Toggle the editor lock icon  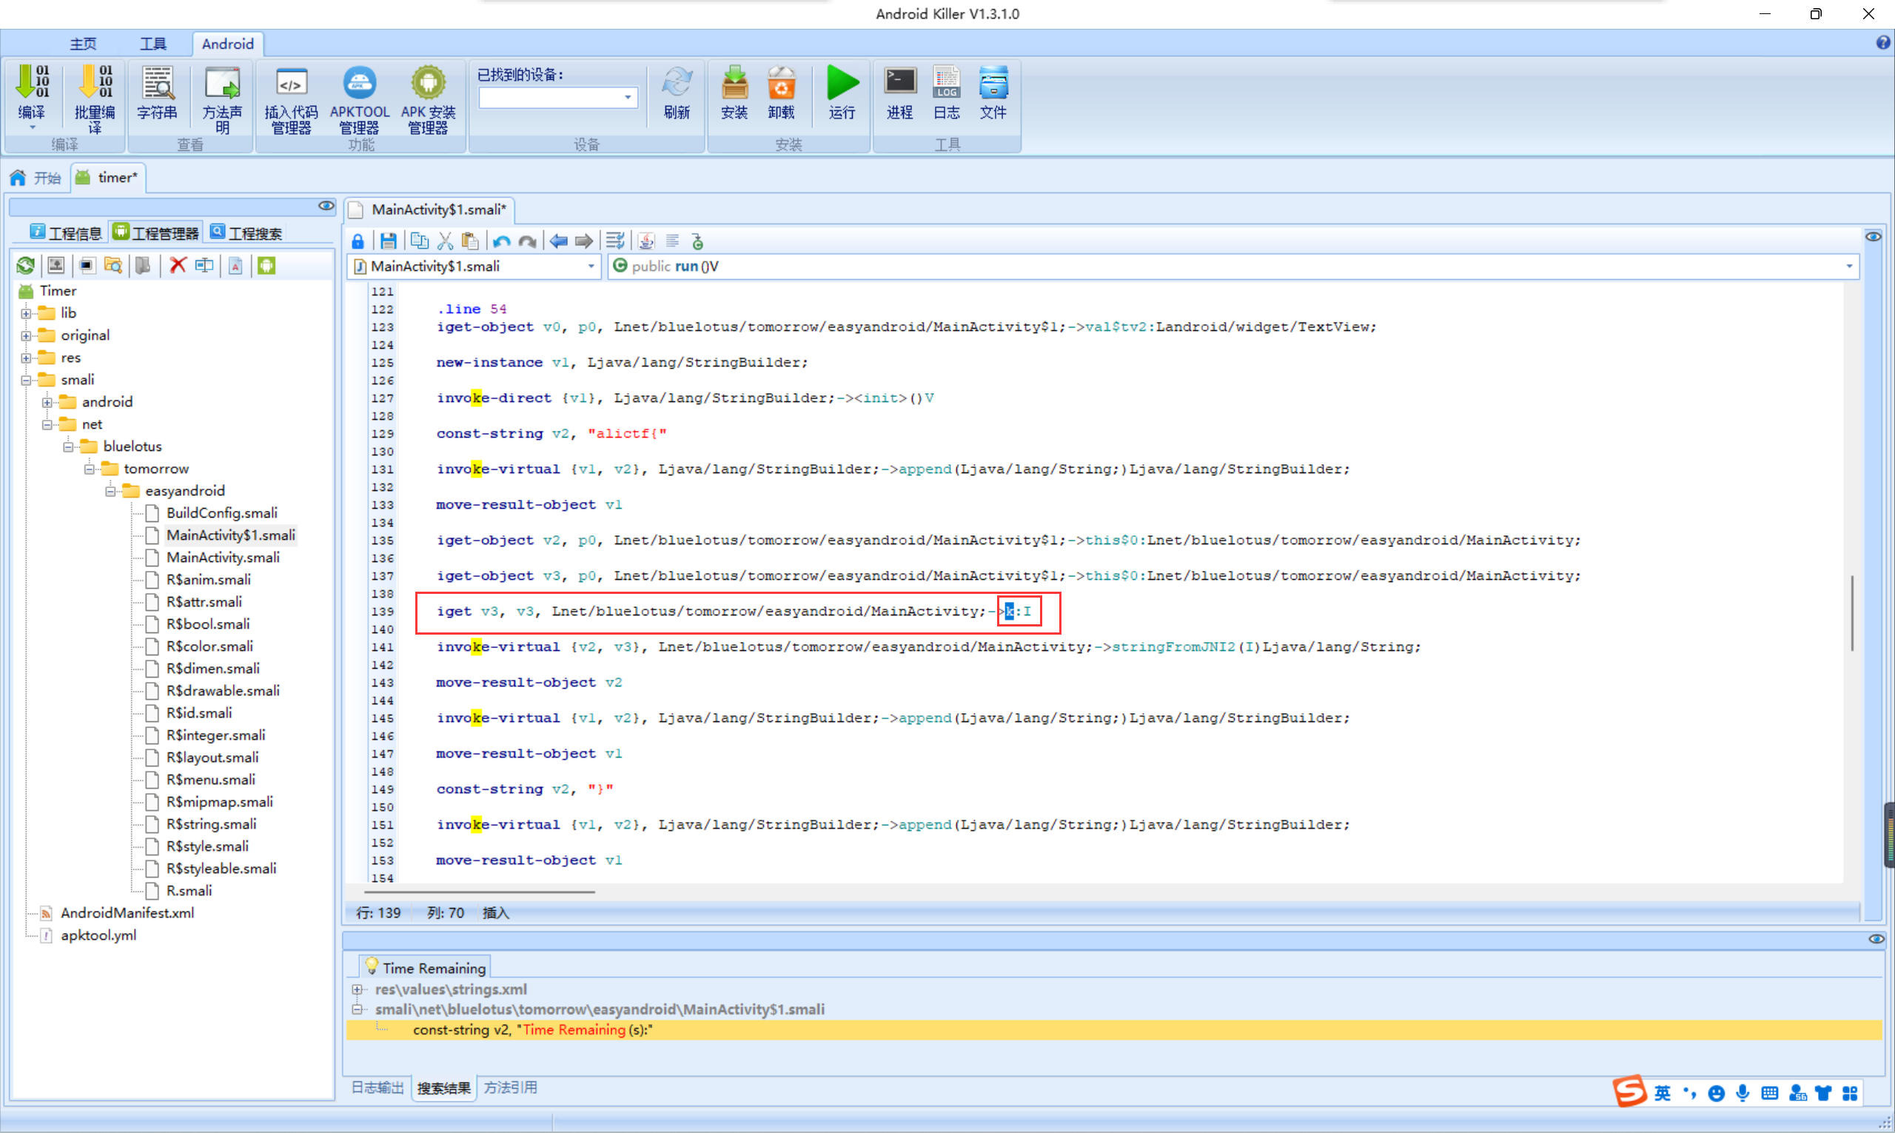(358, 241)
